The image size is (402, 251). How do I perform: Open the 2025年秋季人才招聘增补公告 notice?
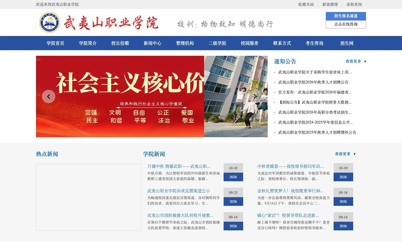click(x=317, y=132)
